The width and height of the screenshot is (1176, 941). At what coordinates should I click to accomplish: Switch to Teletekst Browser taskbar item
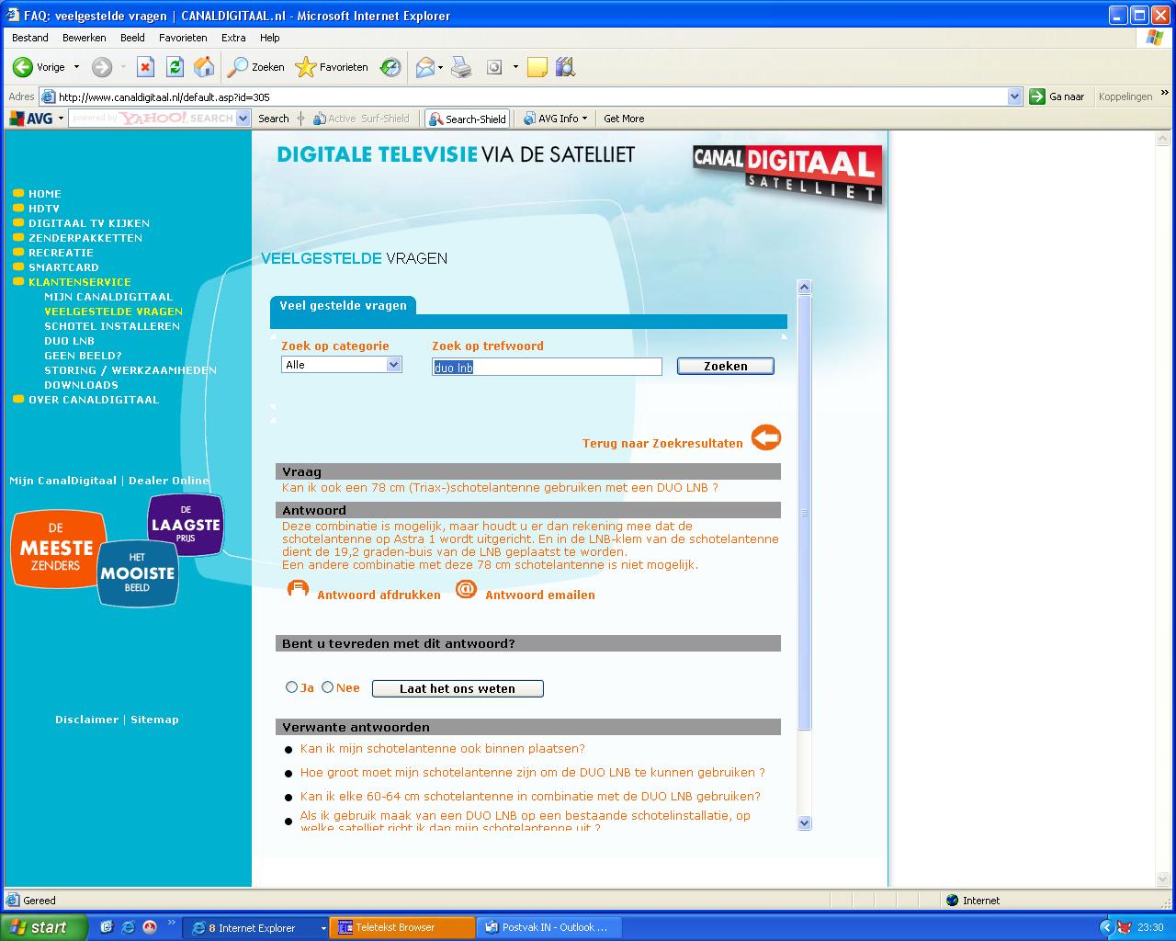[402, 928]
